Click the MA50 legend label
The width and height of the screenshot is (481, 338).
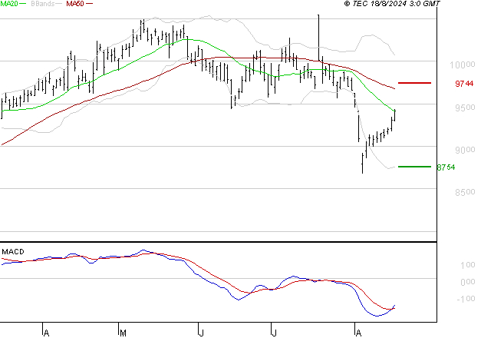(x=75, y=4)
